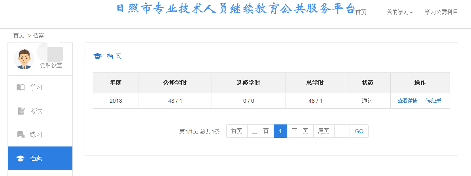Image resolution: width=471 pixels, height=176 pixels.
Task: Expand the 我的学习 dropdown menu
Action: coord(399,12)
